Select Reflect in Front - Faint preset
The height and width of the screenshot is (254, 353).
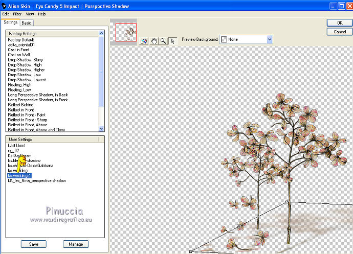pyautogui.click(x=27, y=115)
